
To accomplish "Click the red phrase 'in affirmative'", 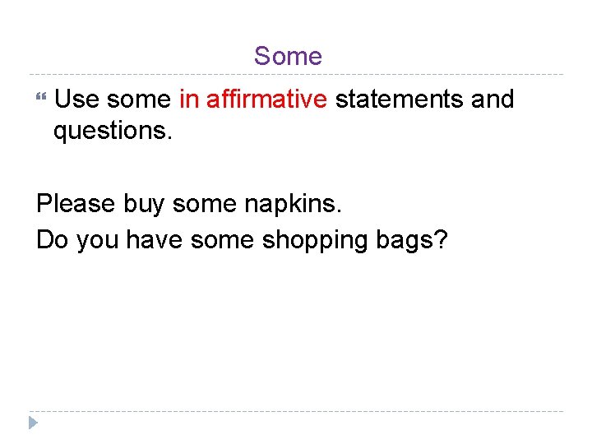I will [253, 99].
